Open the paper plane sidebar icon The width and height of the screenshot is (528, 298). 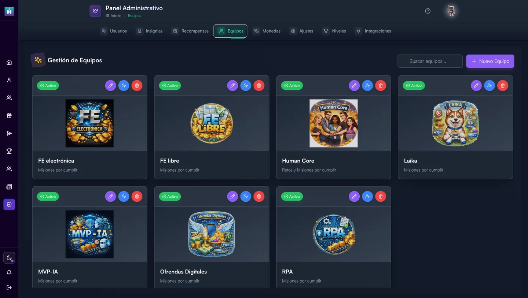(9, 133)
